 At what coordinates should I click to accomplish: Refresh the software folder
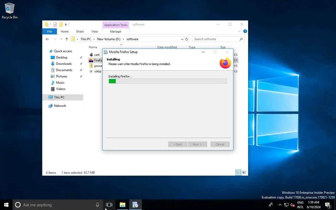coord(187,39)
